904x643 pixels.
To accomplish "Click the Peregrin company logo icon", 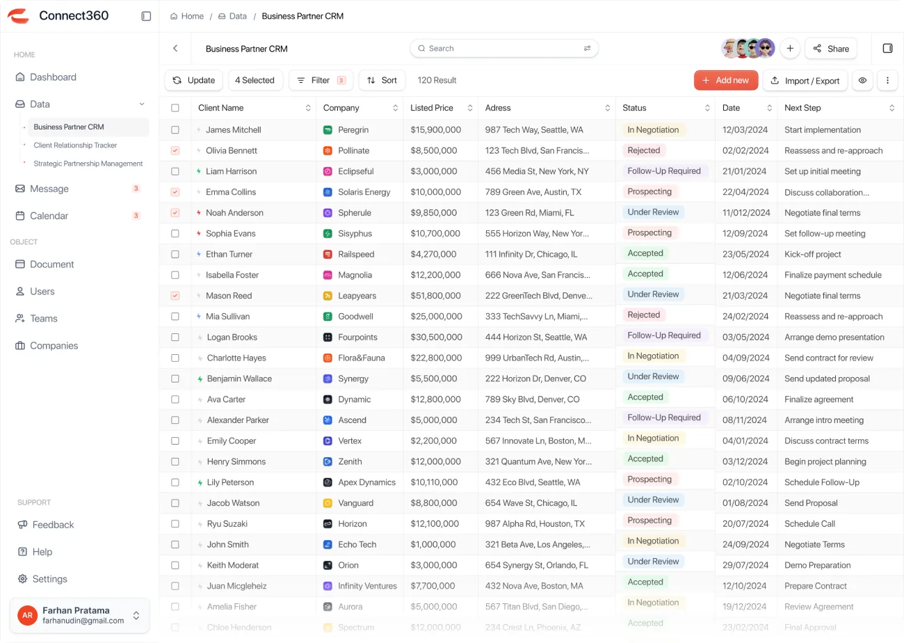I will tap(328, 130).
